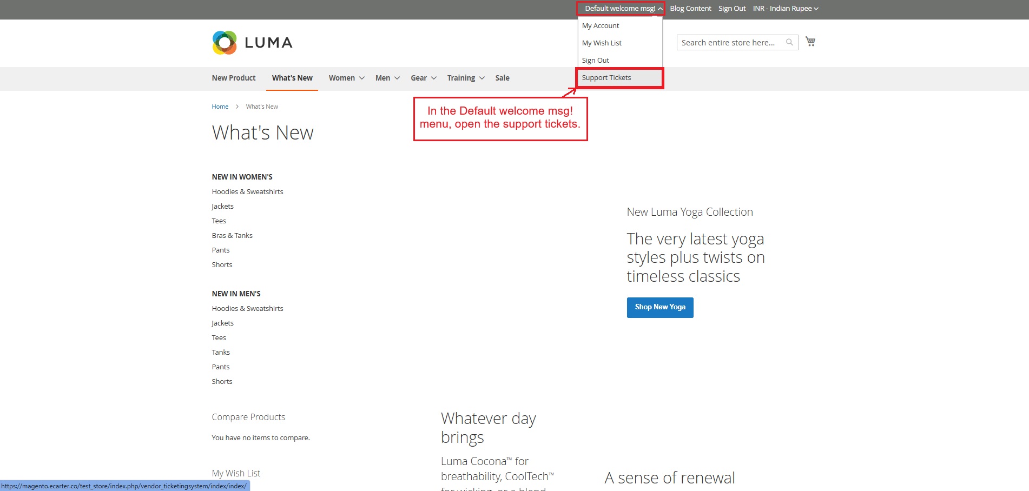The width and height of the screenshot is (1029, 491).
Task: Open men's Hoodies & Sweatshirts link
Action: [x=247, y=309]
